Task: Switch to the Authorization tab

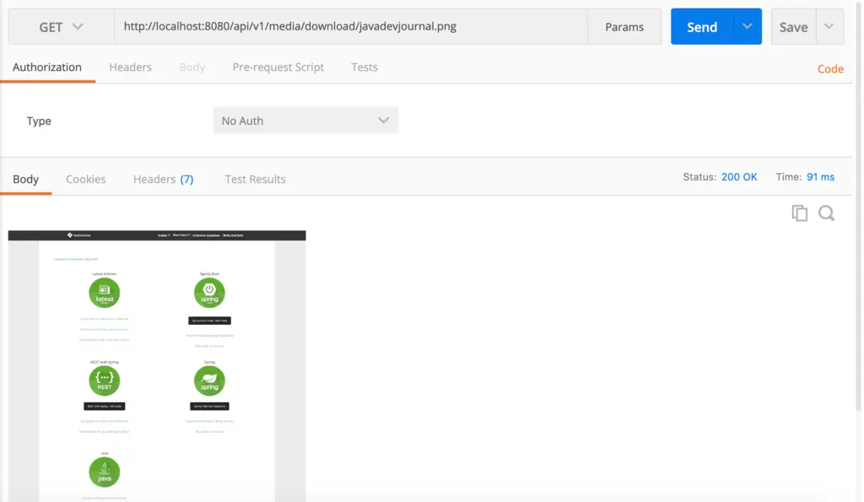Action: click(x=47, y=67)
